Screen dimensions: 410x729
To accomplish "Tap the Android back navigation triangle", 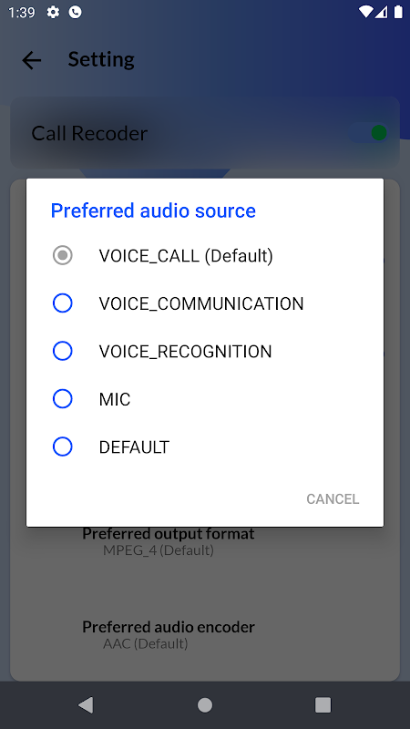I will (86, 704).
